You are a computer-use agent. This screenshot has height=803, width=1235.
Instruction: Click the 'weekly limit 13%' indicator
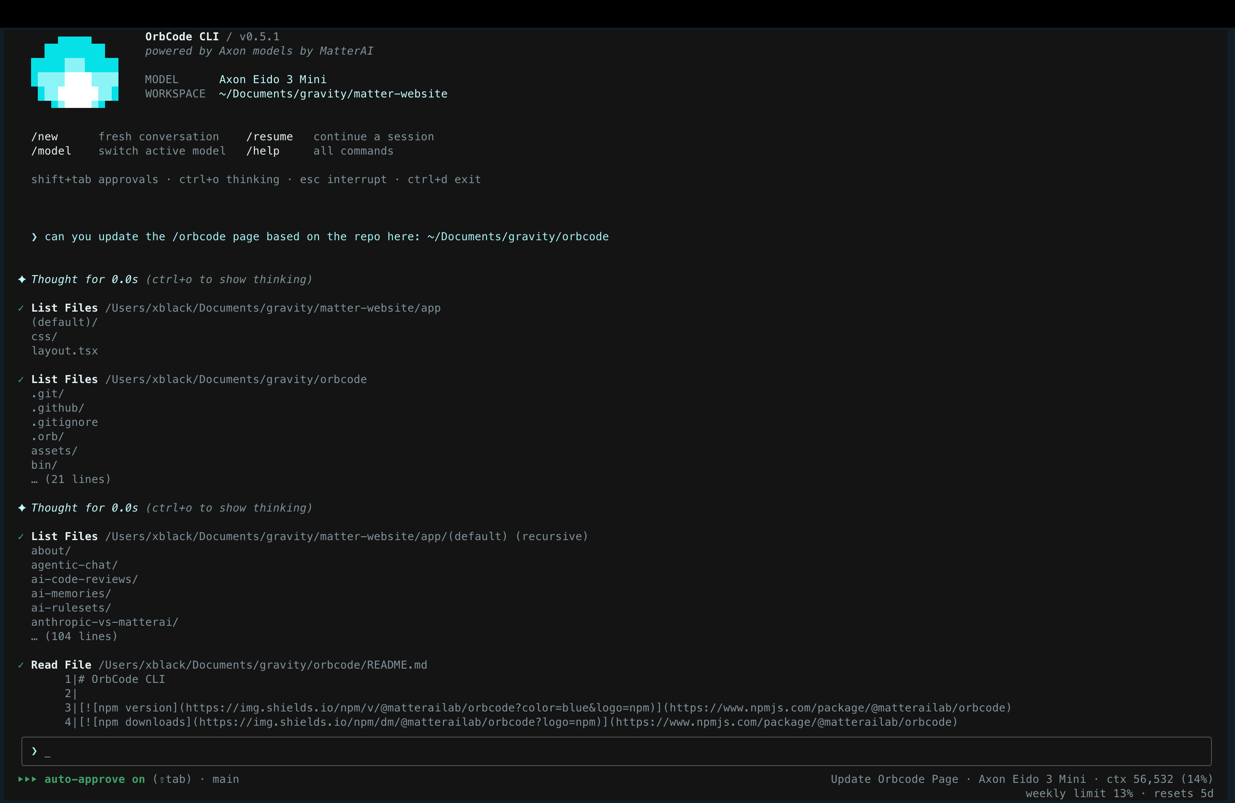1079,794
